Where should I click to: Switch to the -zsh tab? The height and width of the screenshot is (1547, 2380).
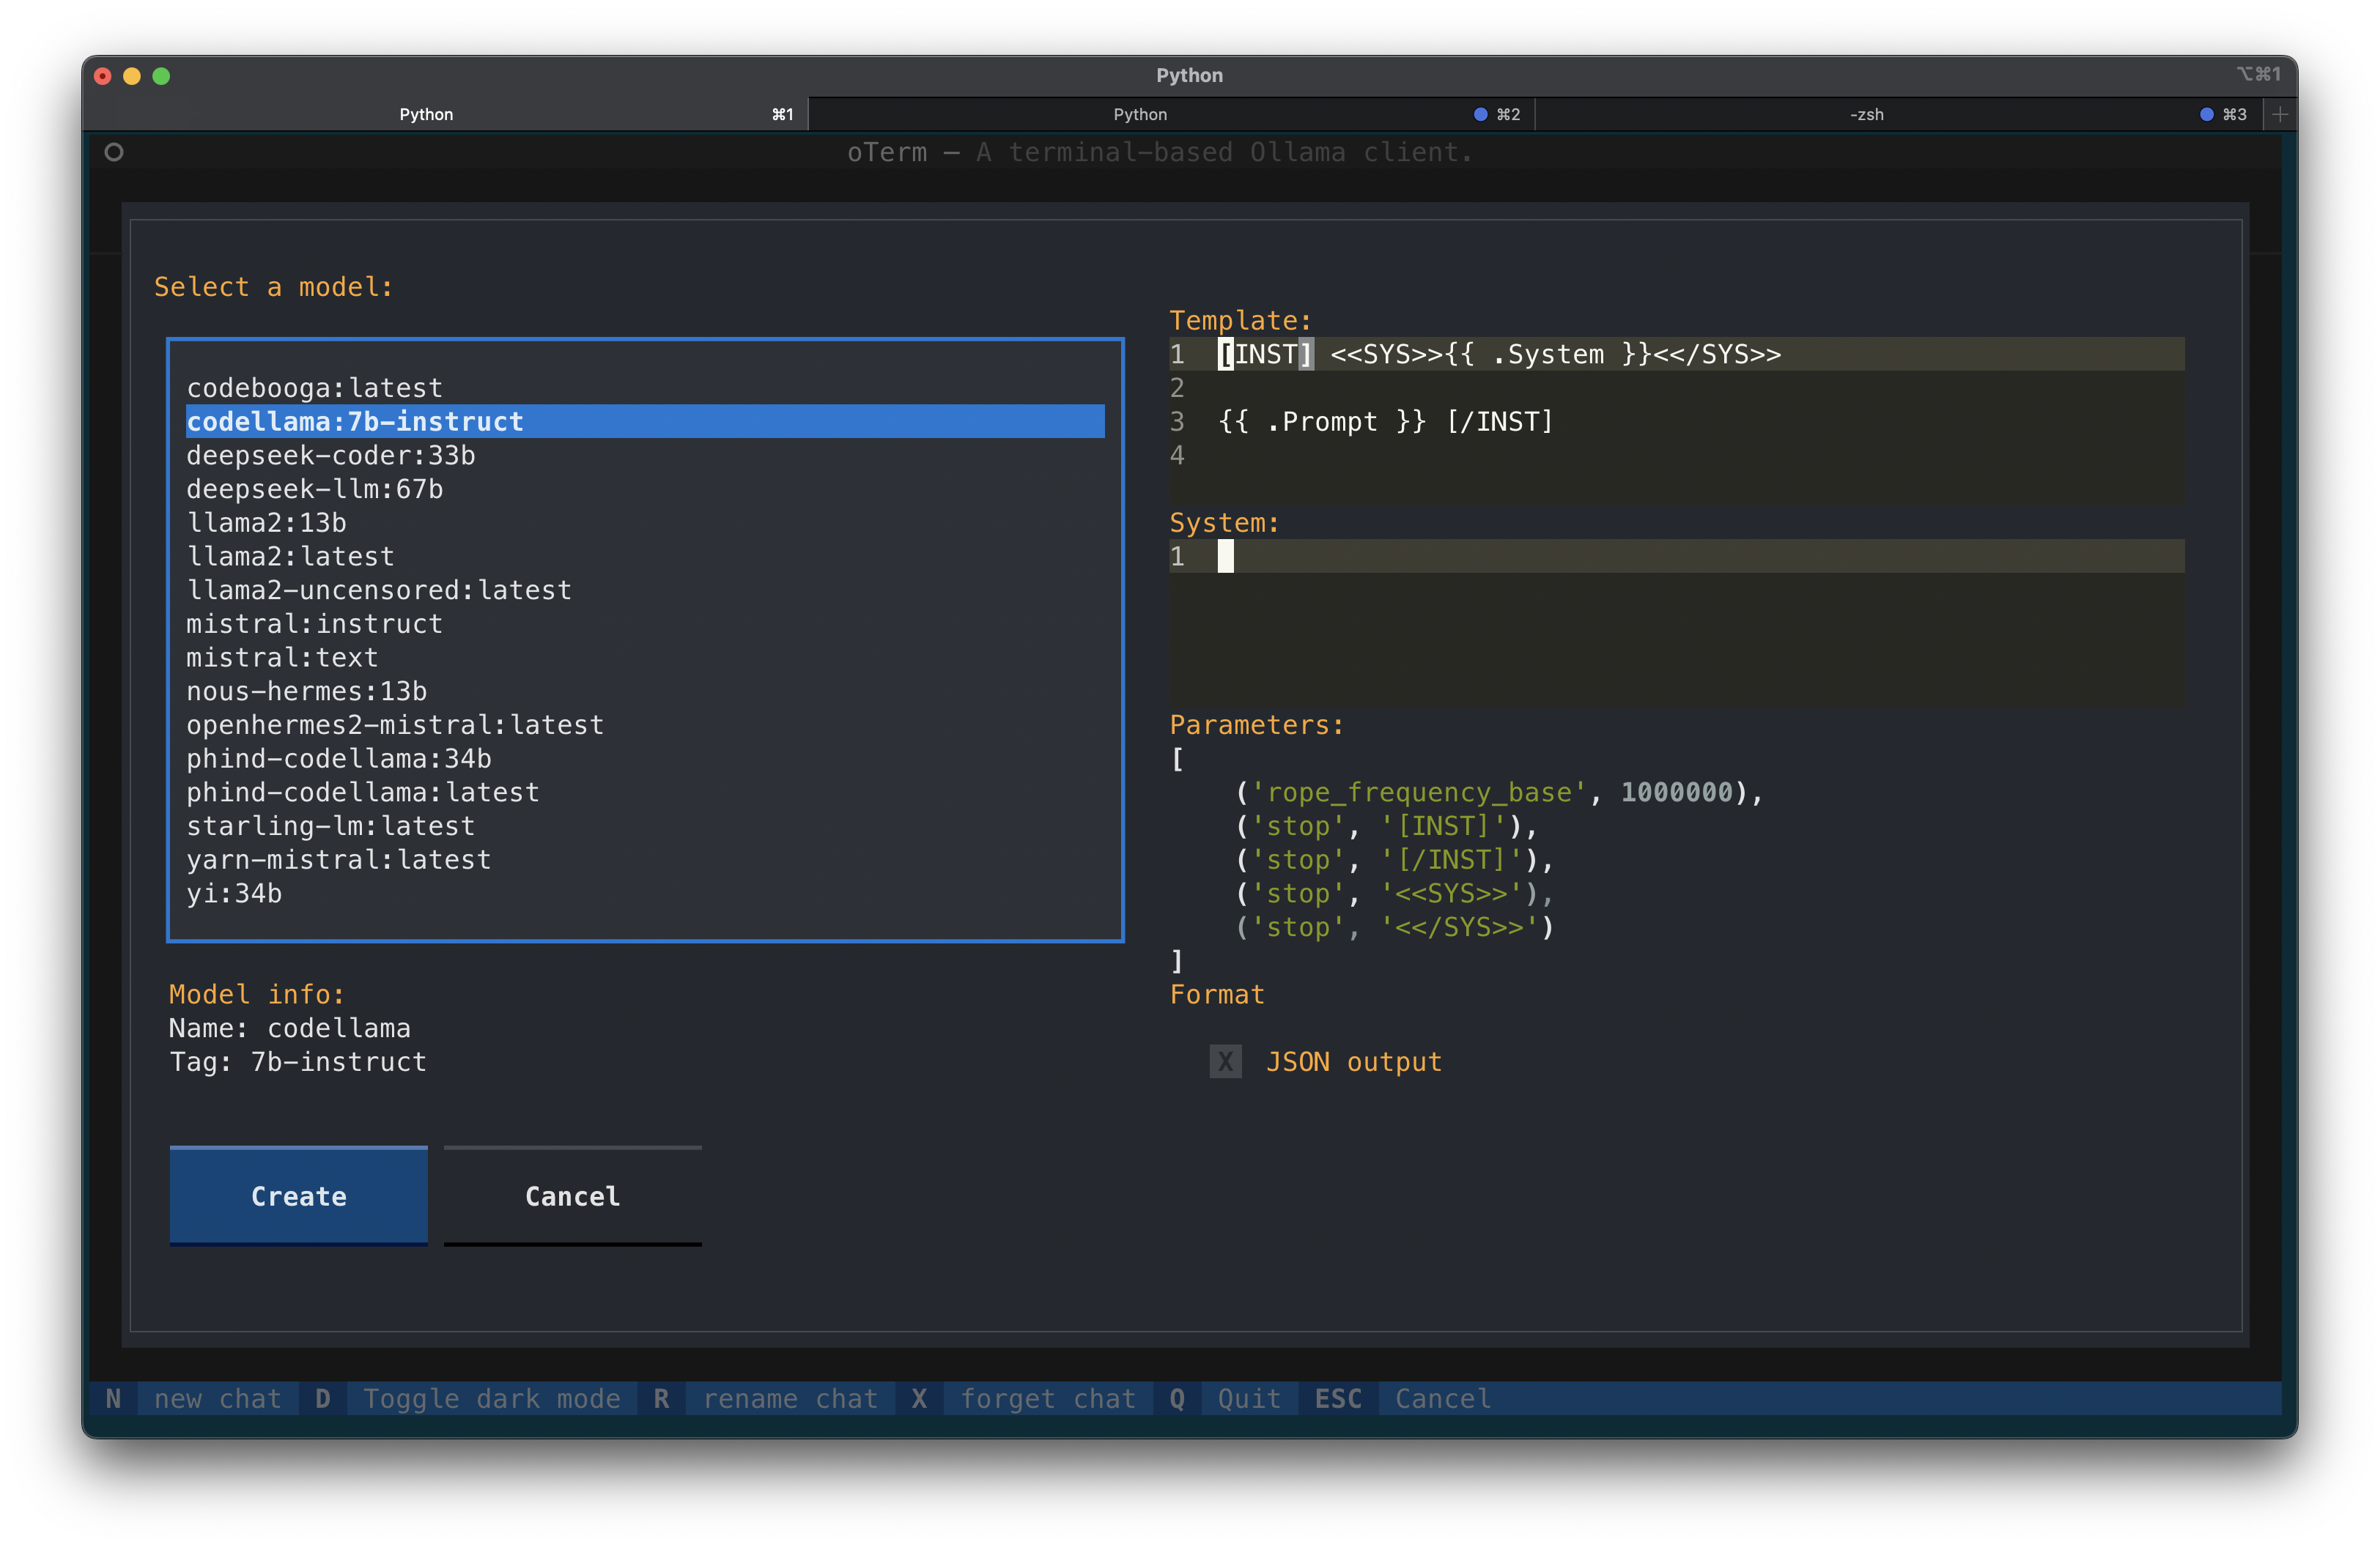(x=1866, y=114)
